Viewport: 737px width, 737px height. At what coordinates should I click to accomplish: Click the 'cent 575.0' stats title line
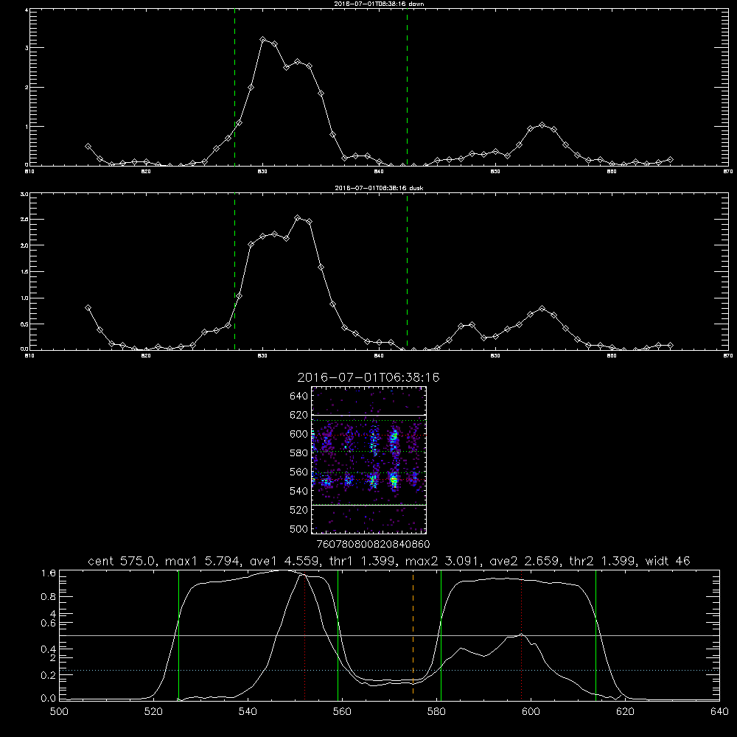[x=388, y=561]
